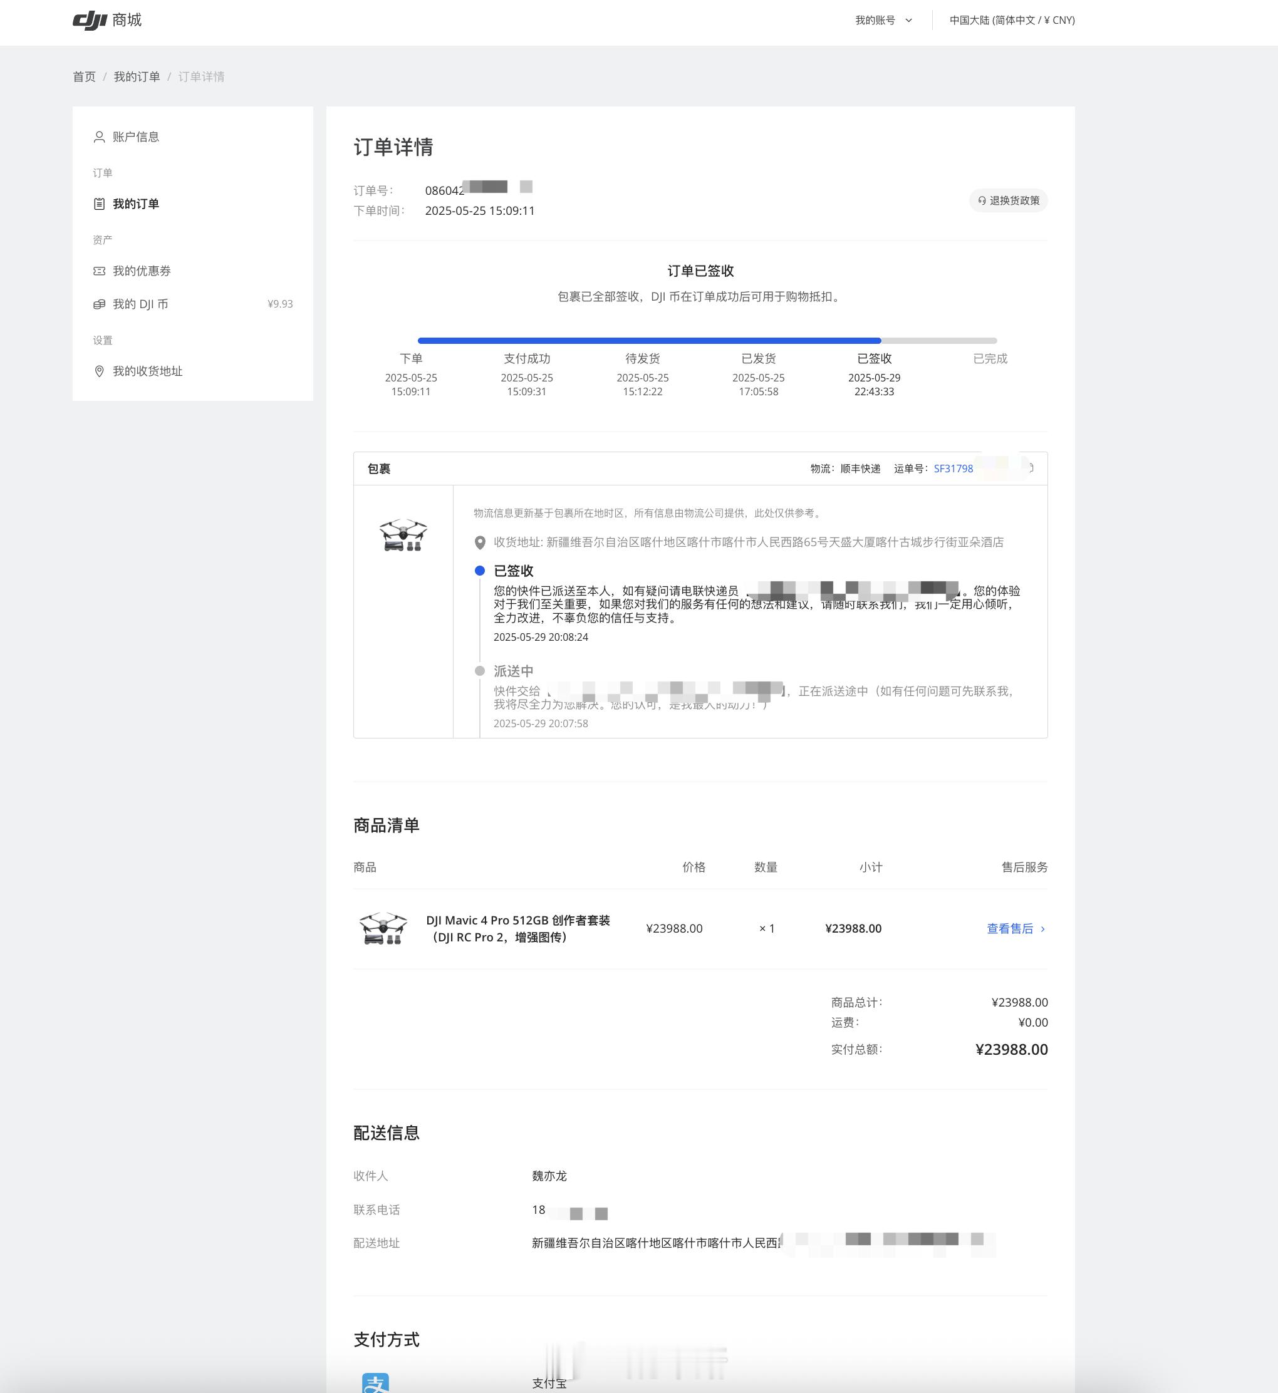
Task: Click the 支付成功 progress step
Action: coord(527,359)
